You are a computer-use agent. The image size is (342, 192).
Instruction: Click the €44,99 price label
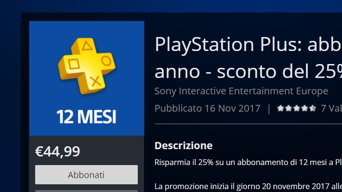[58, 152]
